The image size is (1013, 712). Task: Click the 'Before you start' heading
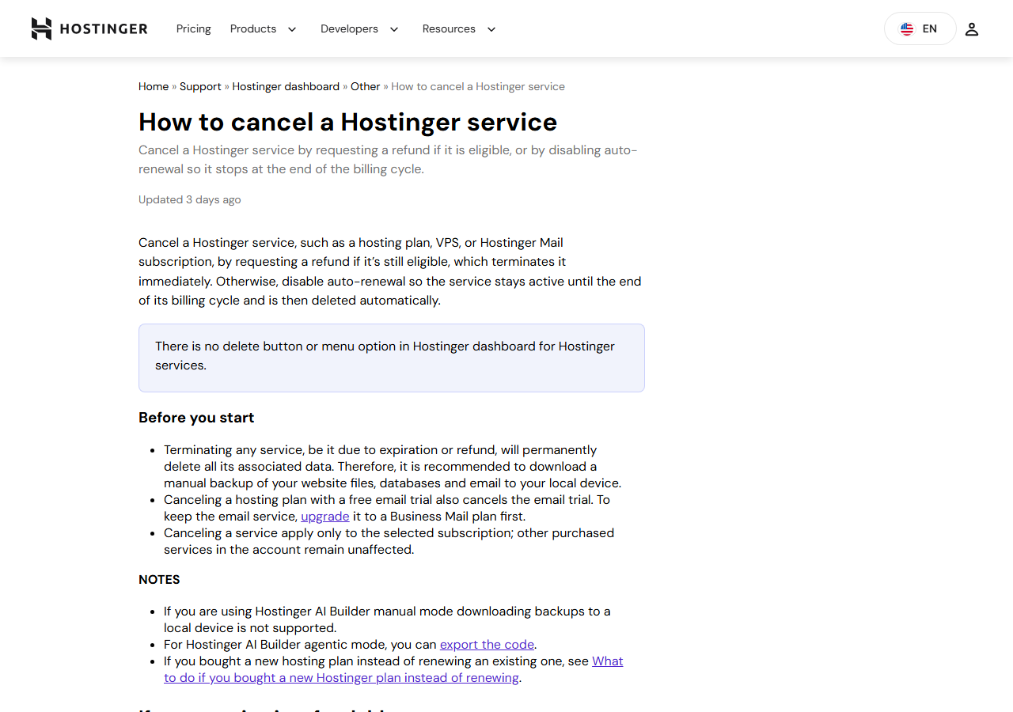(196, 418)
